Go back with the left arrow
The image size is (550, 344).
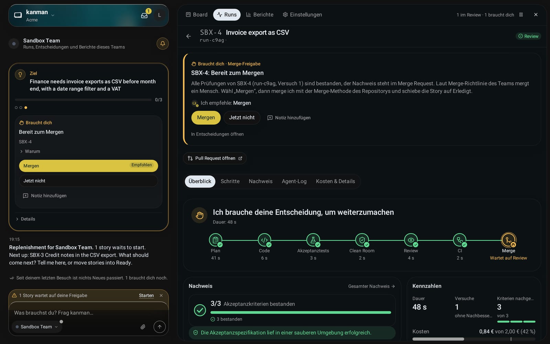click(x=188, y=36)
